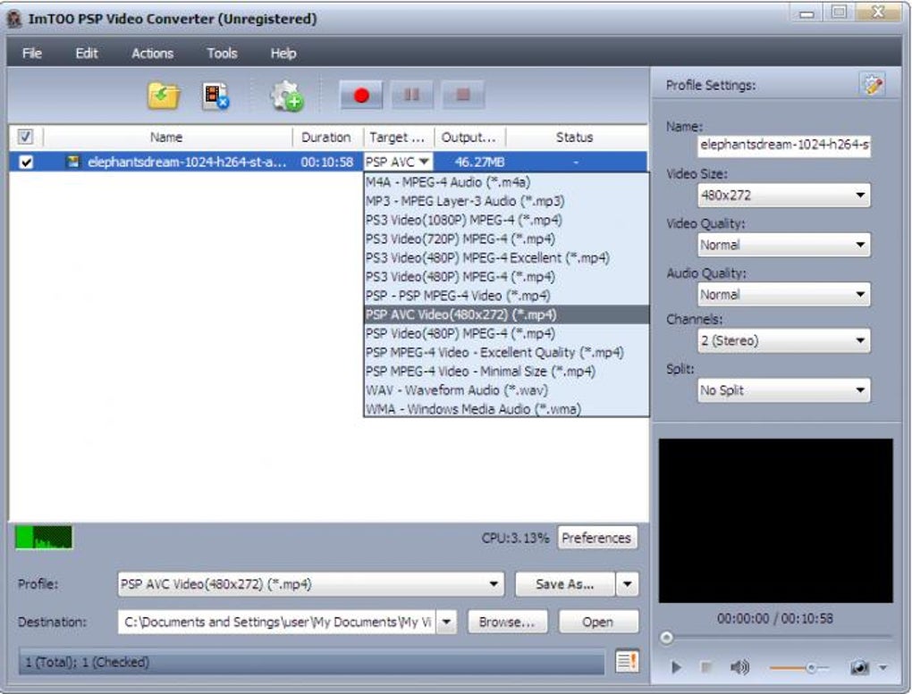Open the Profile combo box at bottom
912x694 pixels.
tap(310, 583)
